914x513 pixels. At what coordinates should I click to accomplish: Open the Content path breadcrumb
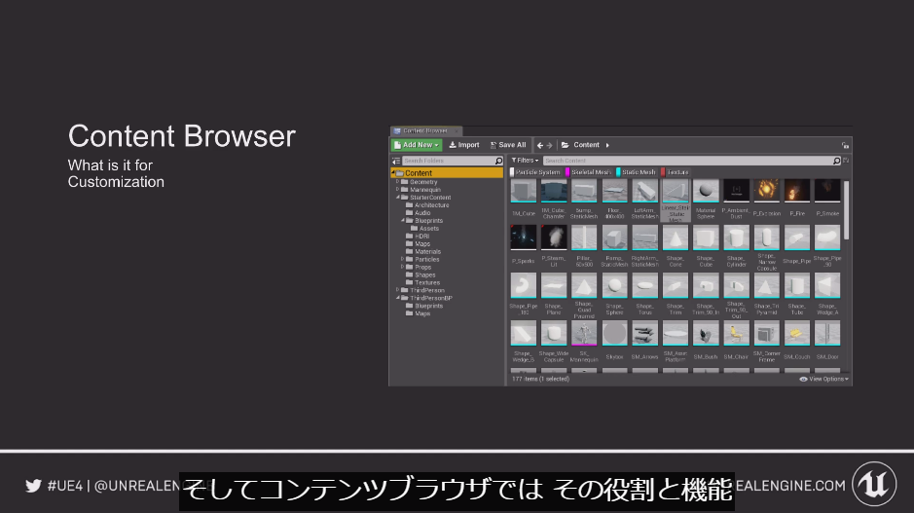[586, 145]
